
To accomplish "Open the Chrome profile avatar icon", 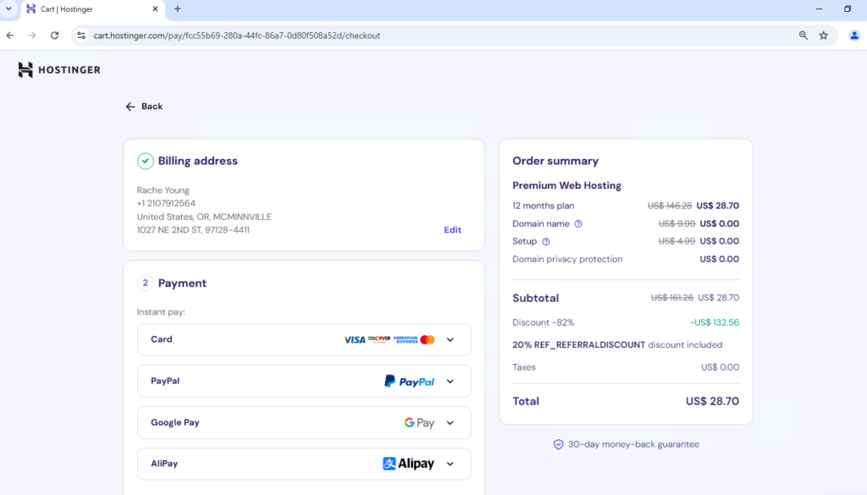I will pos(853,36).
